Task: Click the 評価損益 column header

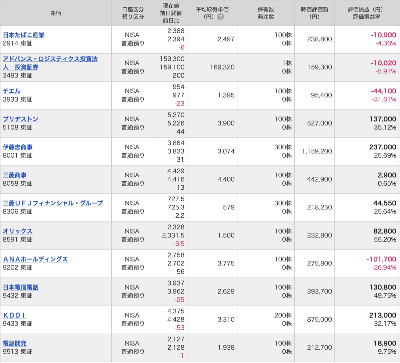Action: (367, 13)
